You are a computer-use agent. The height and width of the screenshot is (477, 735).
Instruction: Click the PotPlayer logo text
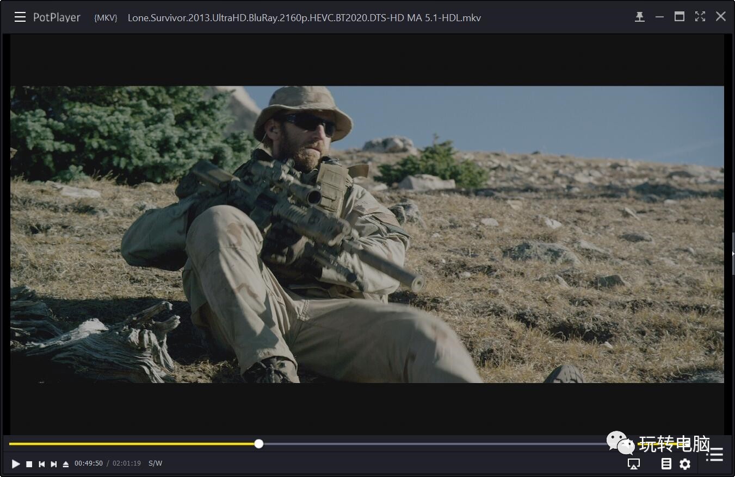(x=57, y=17)
